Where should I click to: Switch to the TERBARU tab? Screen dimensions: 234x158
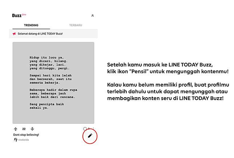pos(76,25)
